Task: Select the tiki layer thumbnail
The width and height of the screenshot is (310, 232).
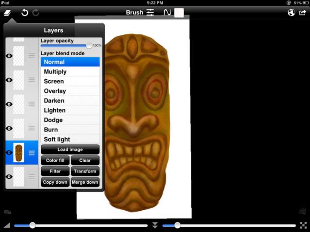Action: (x=19, y=153)
